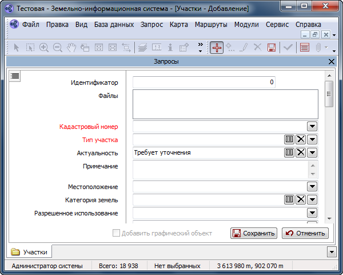Expand the Разрешенное использование dropdown

[x=312, y=213]
